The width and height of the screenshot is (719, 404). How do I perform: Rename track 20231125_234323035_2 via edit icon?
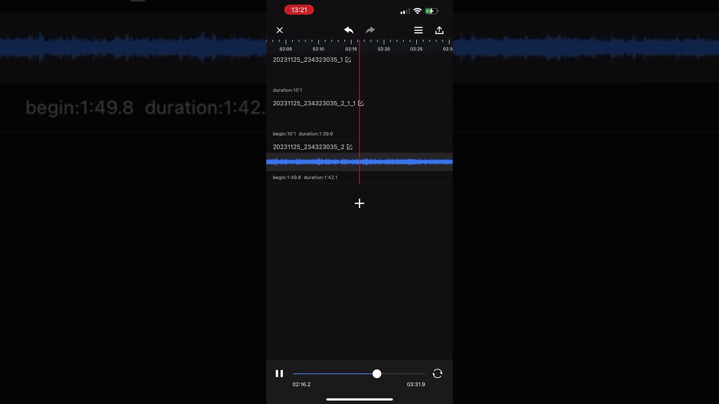coord(349,147)
